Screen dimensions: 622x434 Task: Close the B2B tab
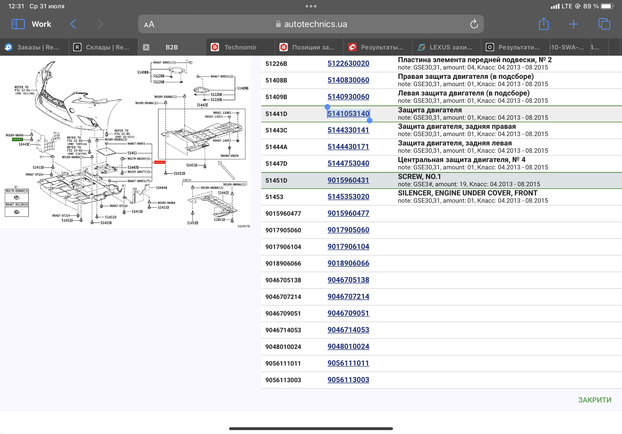[x=146, y=47]
